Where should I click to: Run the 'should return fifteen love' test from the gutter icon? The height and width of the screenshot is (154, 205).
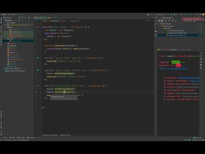pyautogui.click(x=38, y=70)
